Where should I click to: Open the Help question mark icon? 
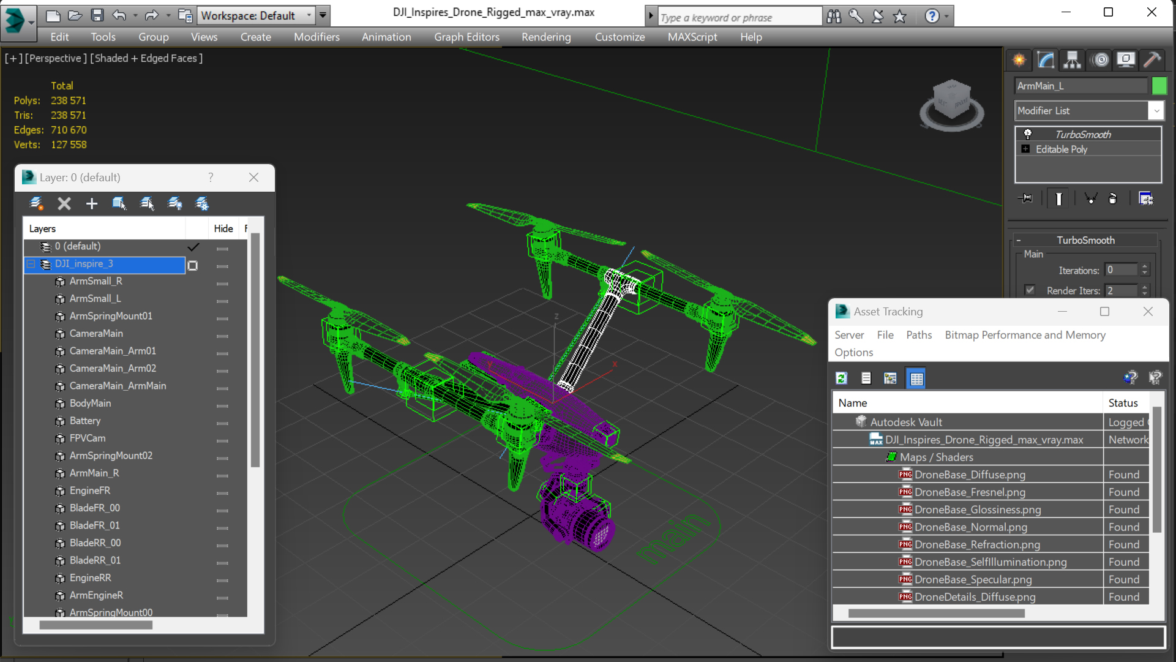click(x=932, y=17)
